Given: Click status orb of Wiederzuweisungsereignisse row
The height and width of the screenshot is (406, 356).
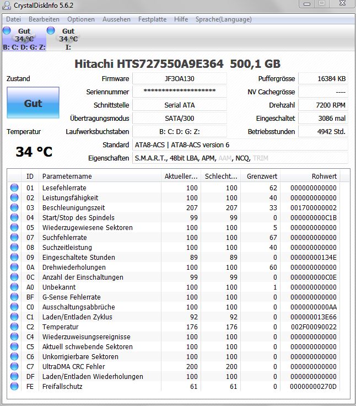Looking at the screenshot, I should click(x=14, y=336).
